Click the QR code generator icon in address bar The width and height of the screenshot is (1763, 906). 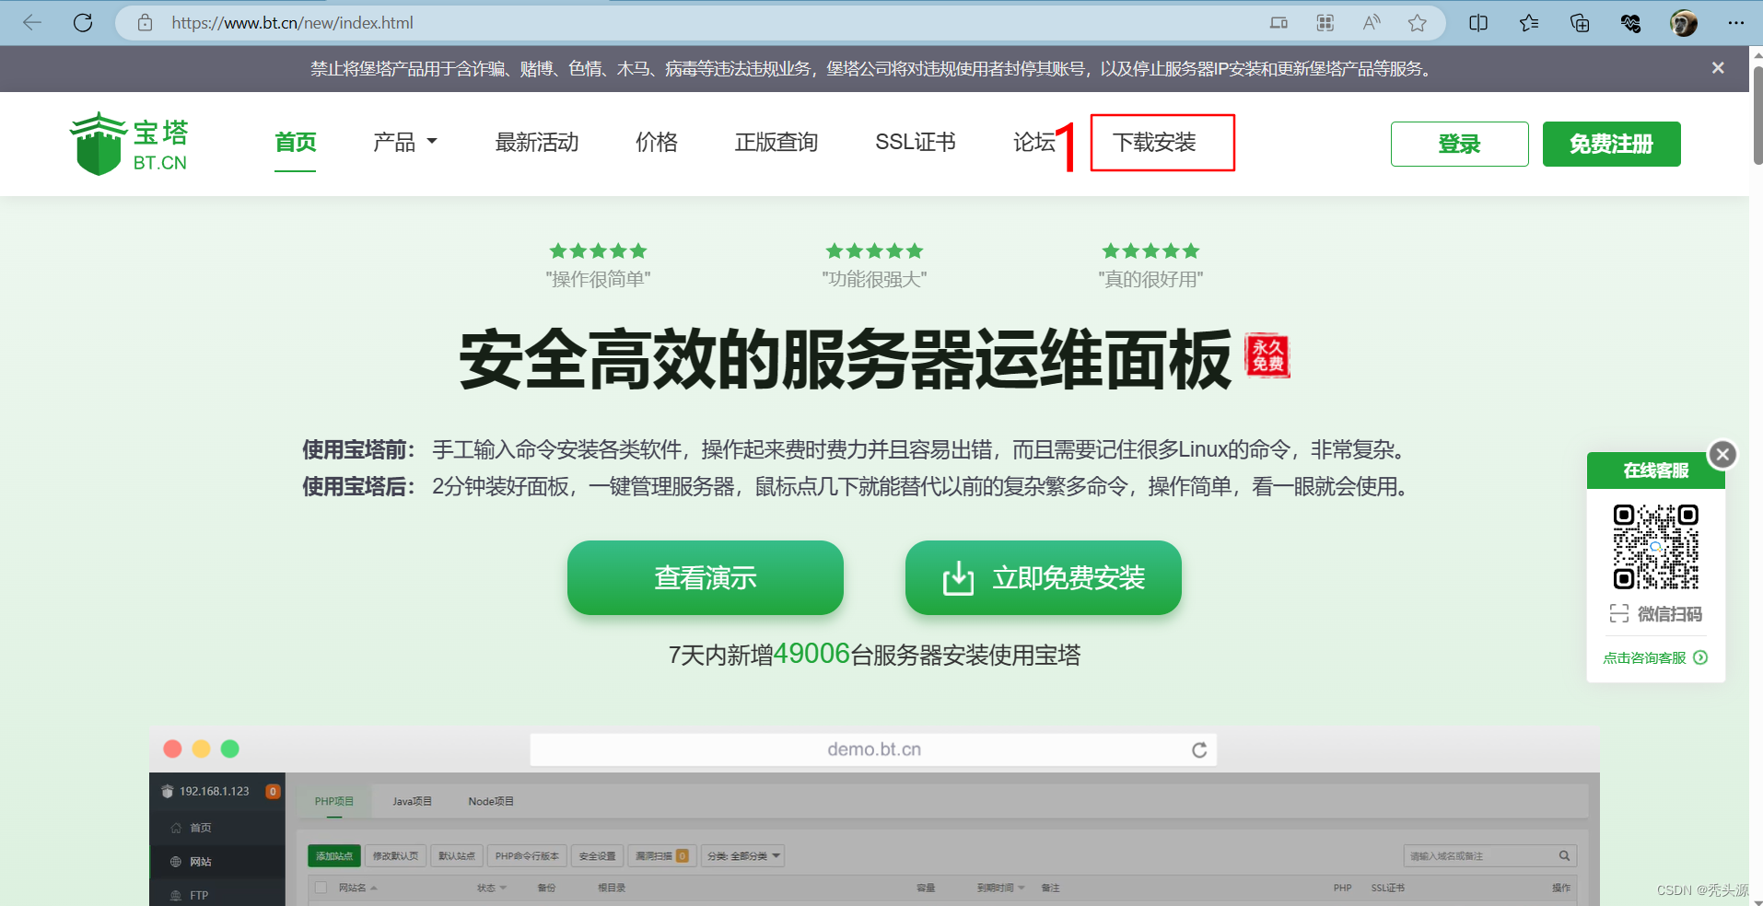coord(1325,23)
